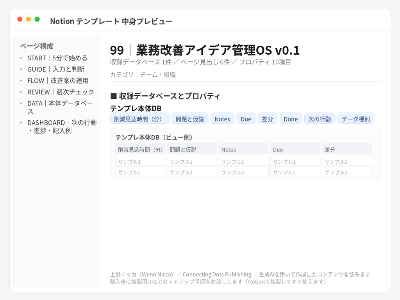The image size is (400, 300).
Task: Open DATA｜本体データベース sidebar entry
Action: coord(60,107)
